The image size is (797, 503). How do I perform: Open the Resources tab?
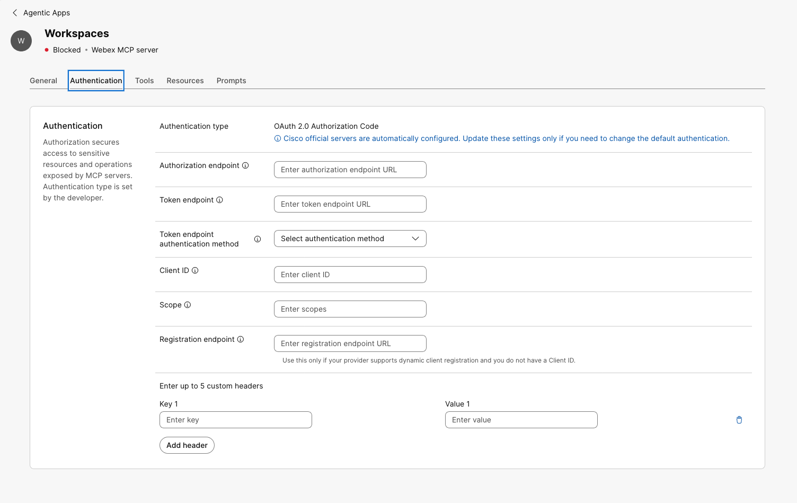click(185, 81)
